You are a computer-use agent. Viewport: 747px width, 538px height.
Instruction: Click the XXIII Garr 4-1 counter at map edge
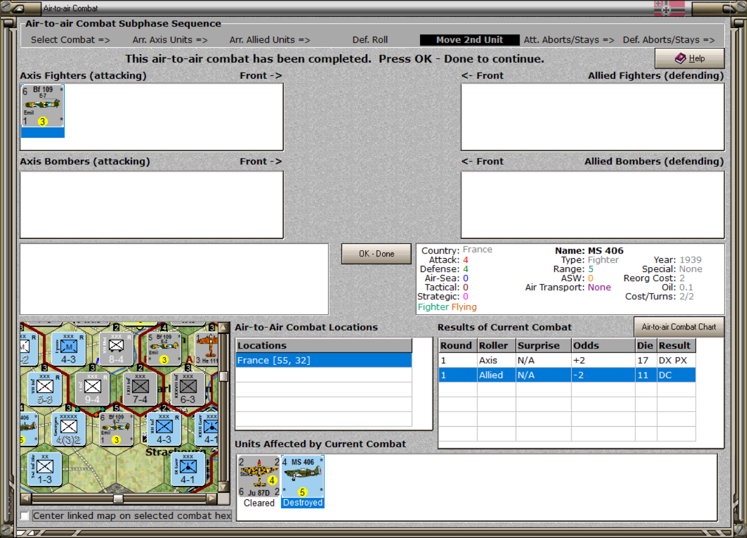207,429
